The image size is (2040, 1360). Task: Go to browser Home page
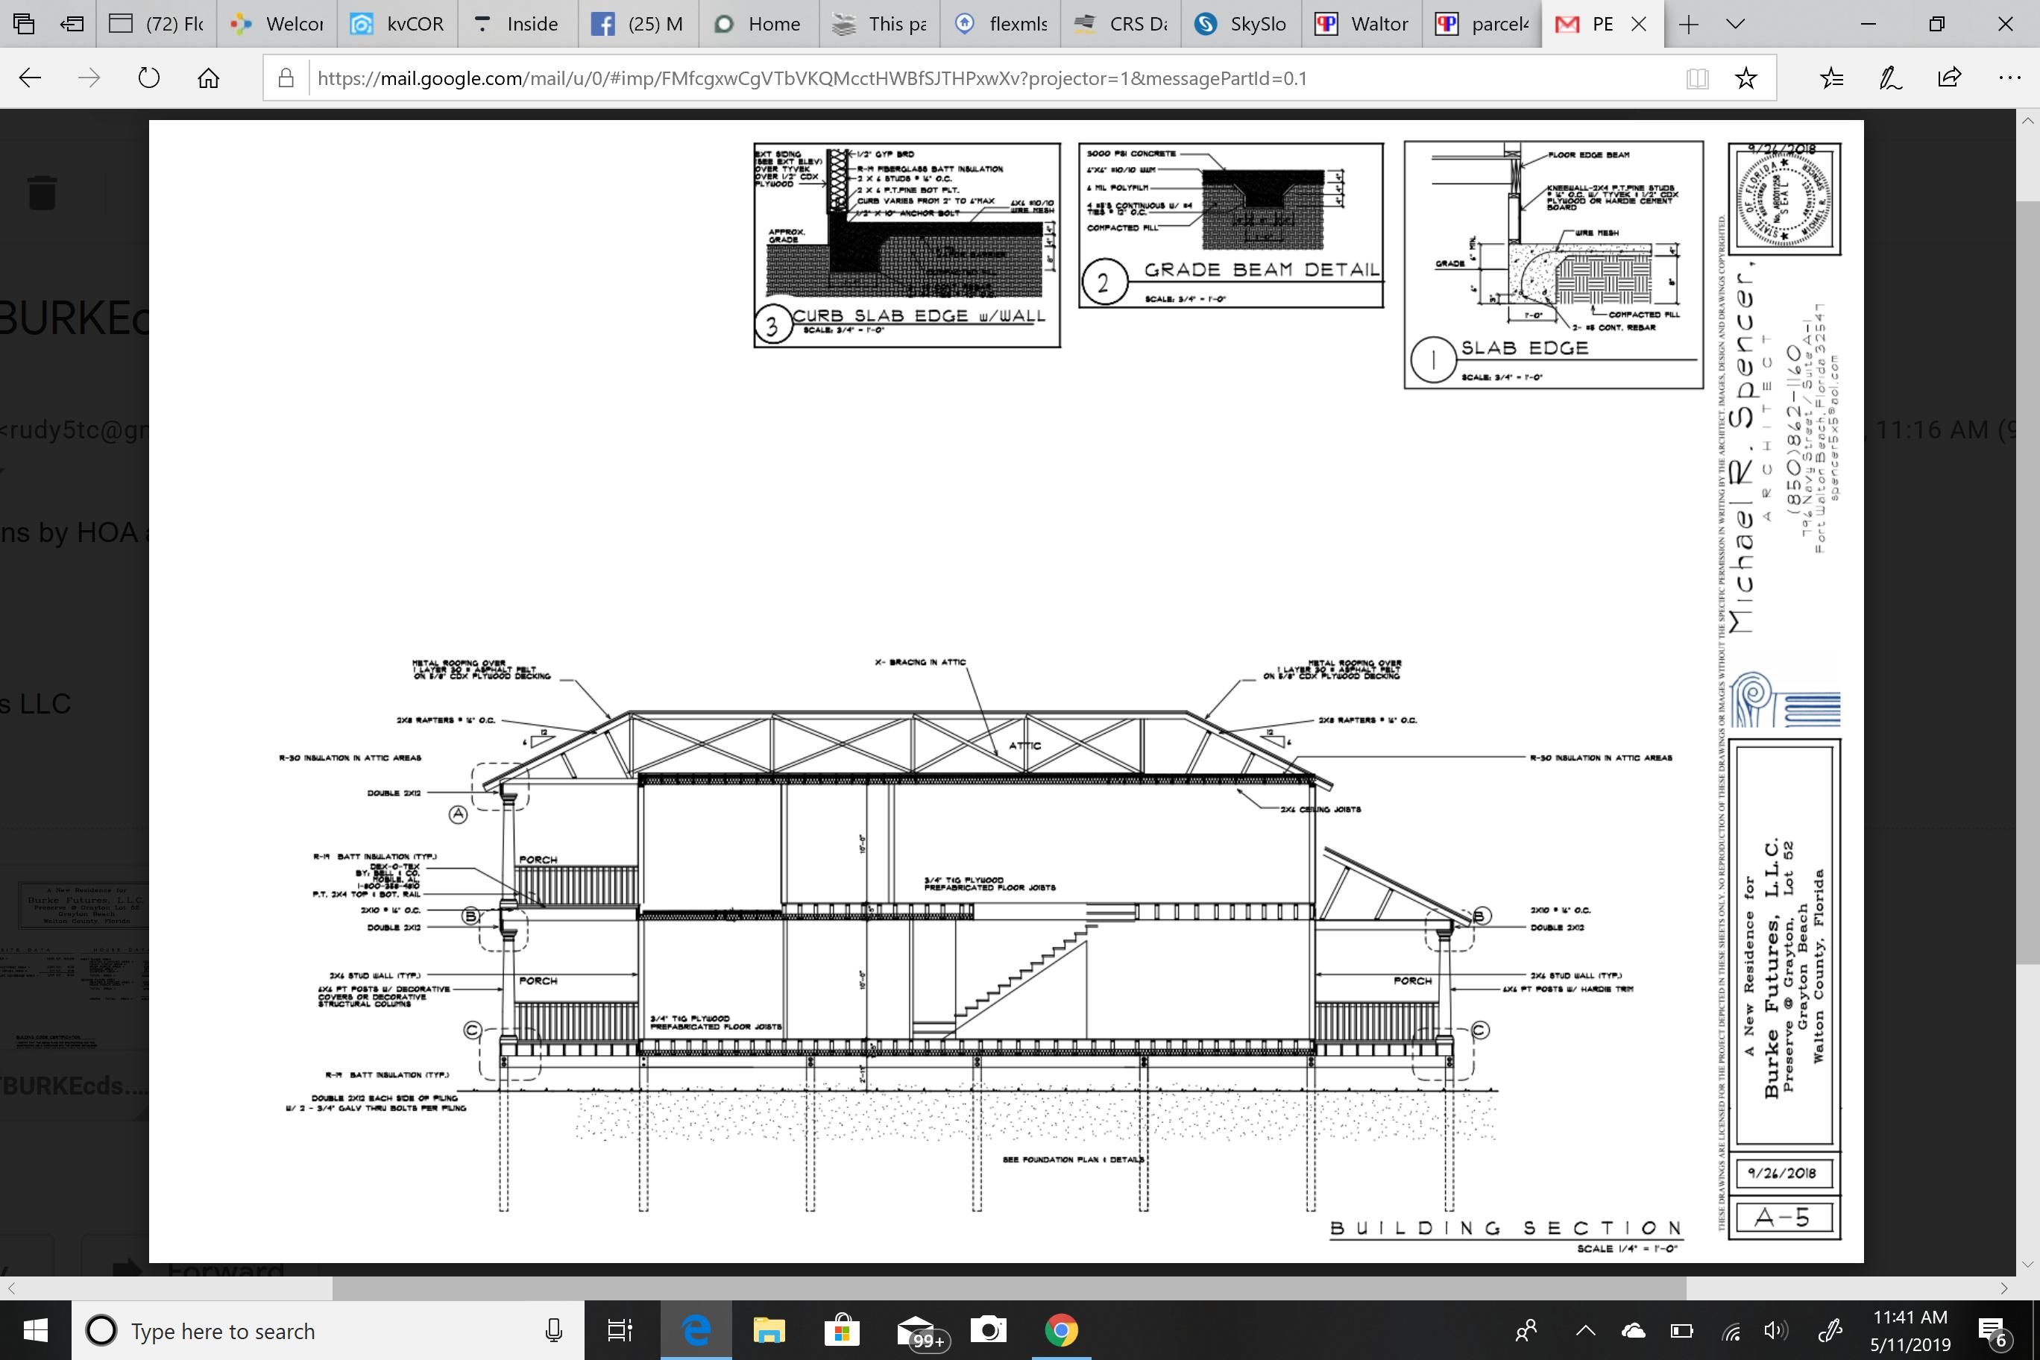[208, 78]
